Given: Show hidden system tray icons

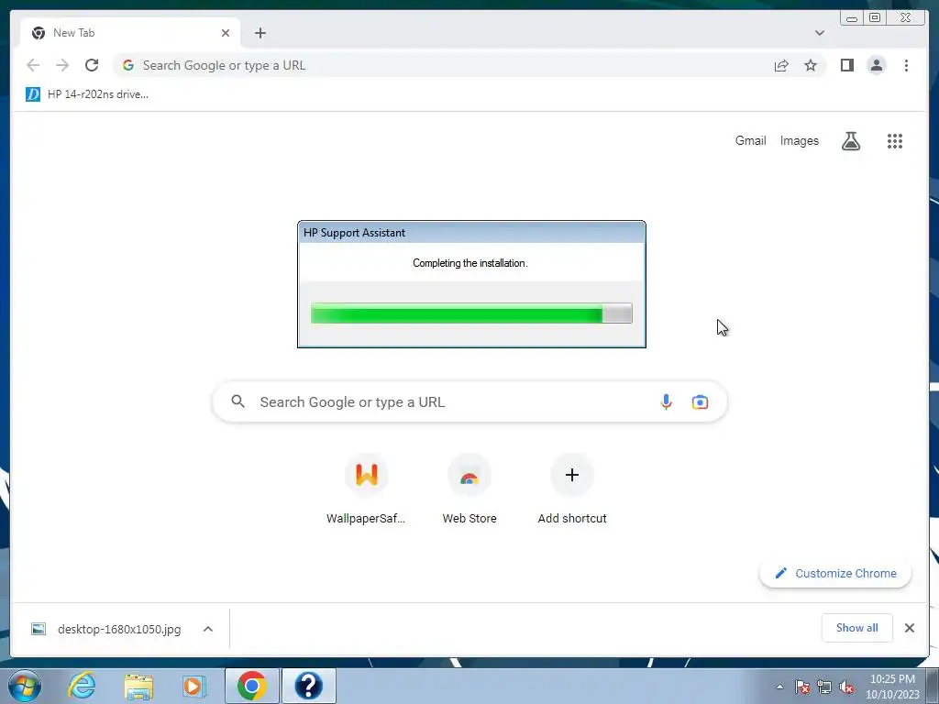Looking at the screenshot, I should click(x=779, y=687).
